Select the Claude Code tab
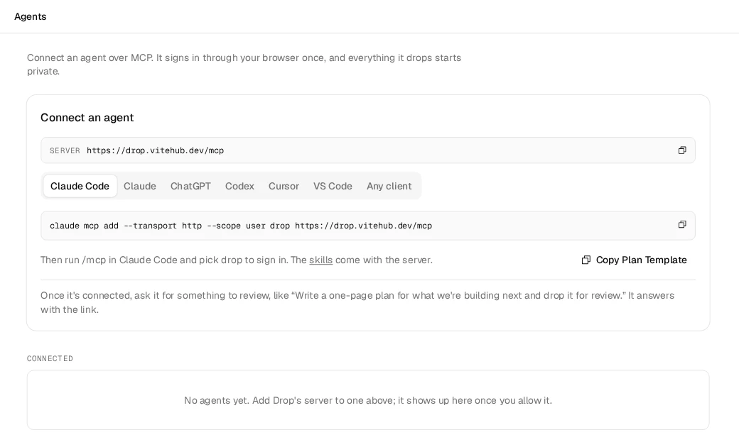739x447 pixels. (80, 187)
